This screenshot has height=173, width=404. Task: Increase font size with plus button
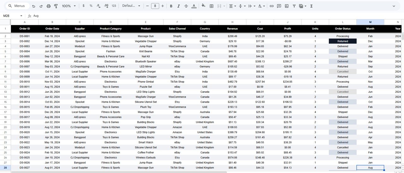[163, 6]
